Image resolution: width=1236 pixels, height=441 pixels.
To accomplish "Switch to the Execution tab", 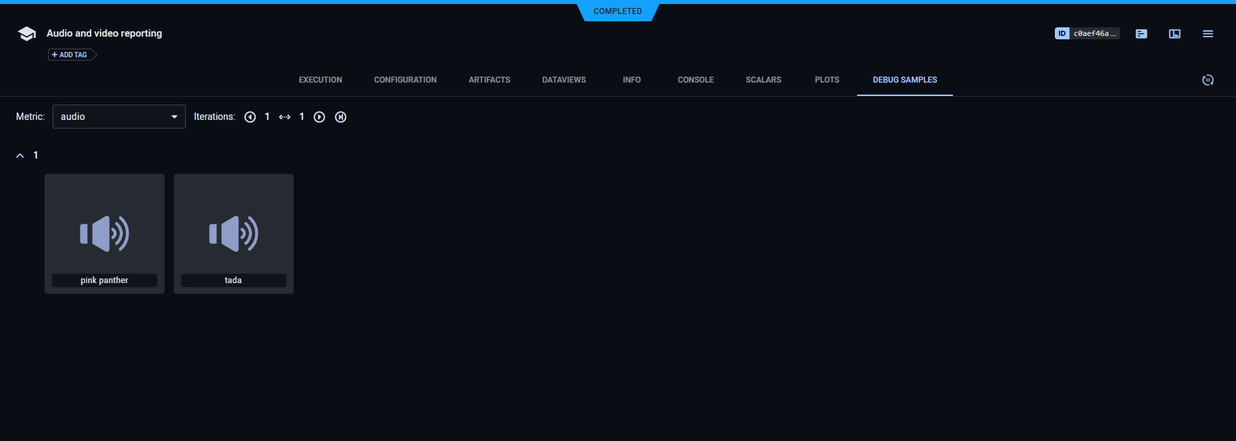I will pos(320,80).
